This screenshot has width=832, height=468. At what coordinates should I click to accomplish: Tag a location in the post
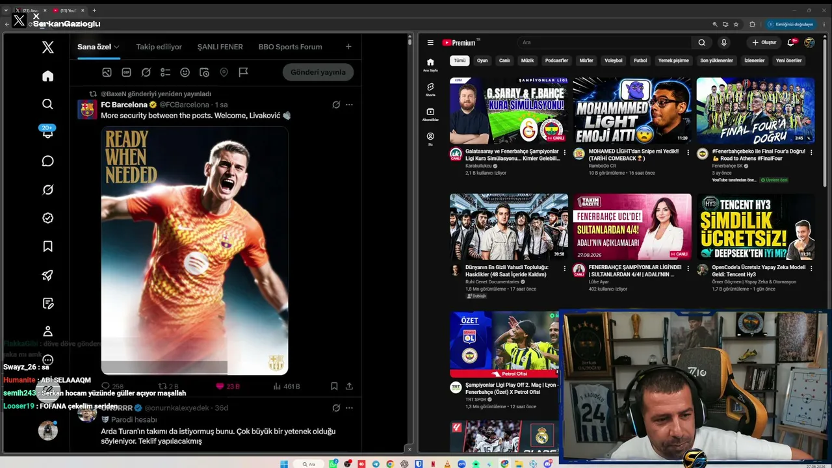[224, 72]
